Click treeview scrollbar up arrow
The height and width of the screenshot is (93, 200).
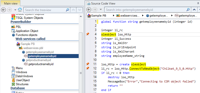click(x=81, y=16)
